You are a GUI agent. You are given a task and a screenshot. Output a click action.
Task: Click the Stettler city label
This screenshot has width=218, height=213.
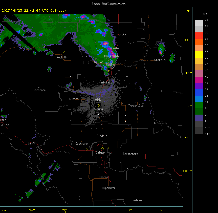point(160,60)
